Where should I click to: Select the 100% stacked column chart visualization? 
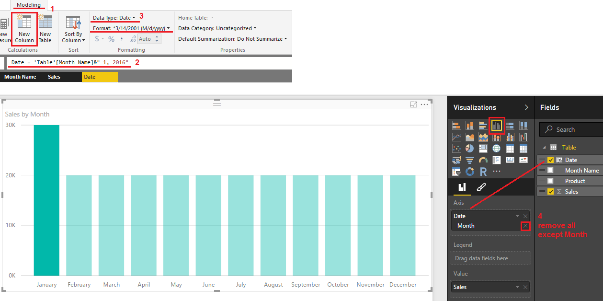(x=523, y=126)
